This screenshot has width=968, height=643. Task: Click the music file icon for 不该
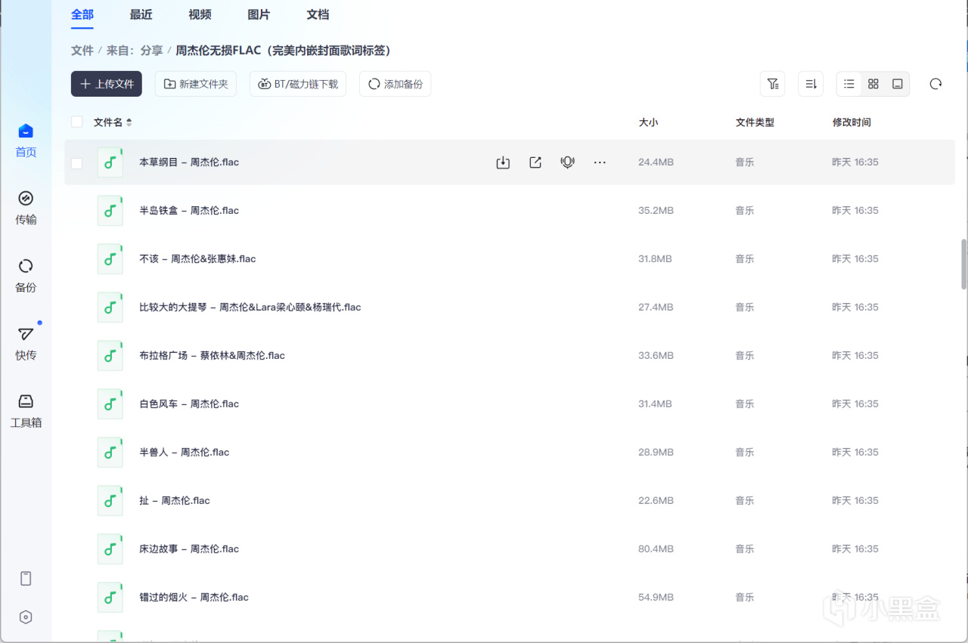(110, 259)
